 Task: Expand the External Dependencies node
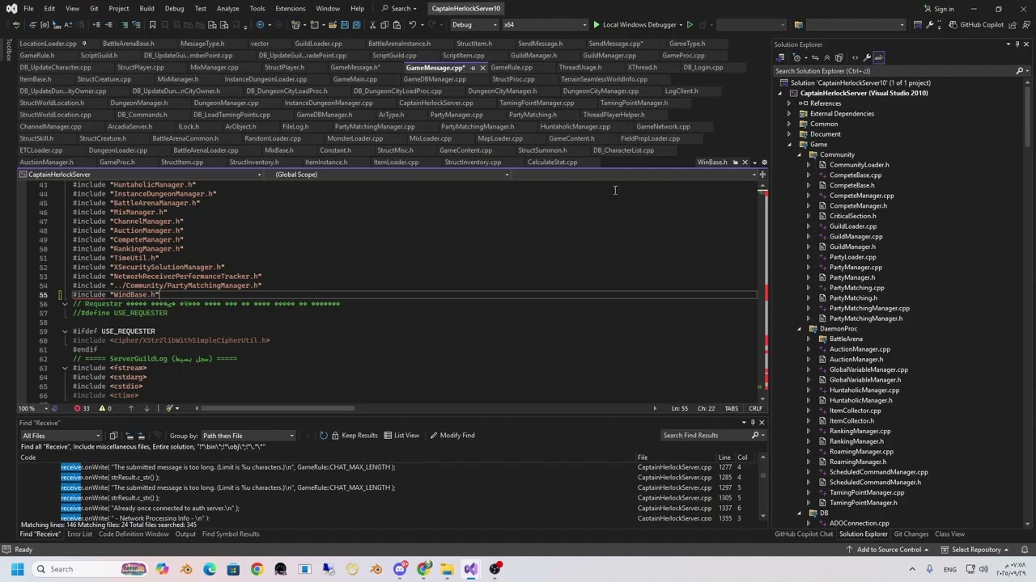[x=789, y=114]
